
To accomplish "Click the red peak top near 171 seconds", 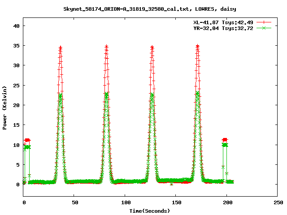I will click(x=197, y=46).
